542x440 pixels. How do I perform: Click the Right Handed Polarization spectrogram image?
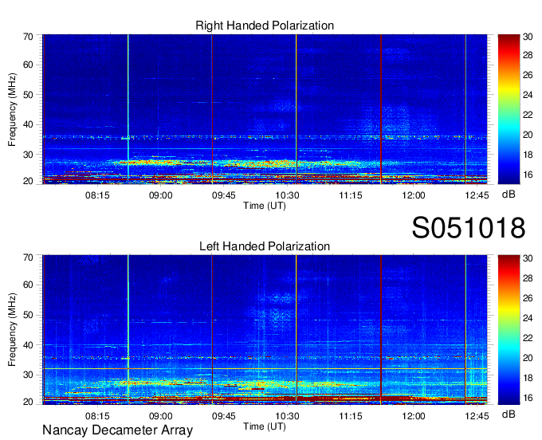click(265, 109)
